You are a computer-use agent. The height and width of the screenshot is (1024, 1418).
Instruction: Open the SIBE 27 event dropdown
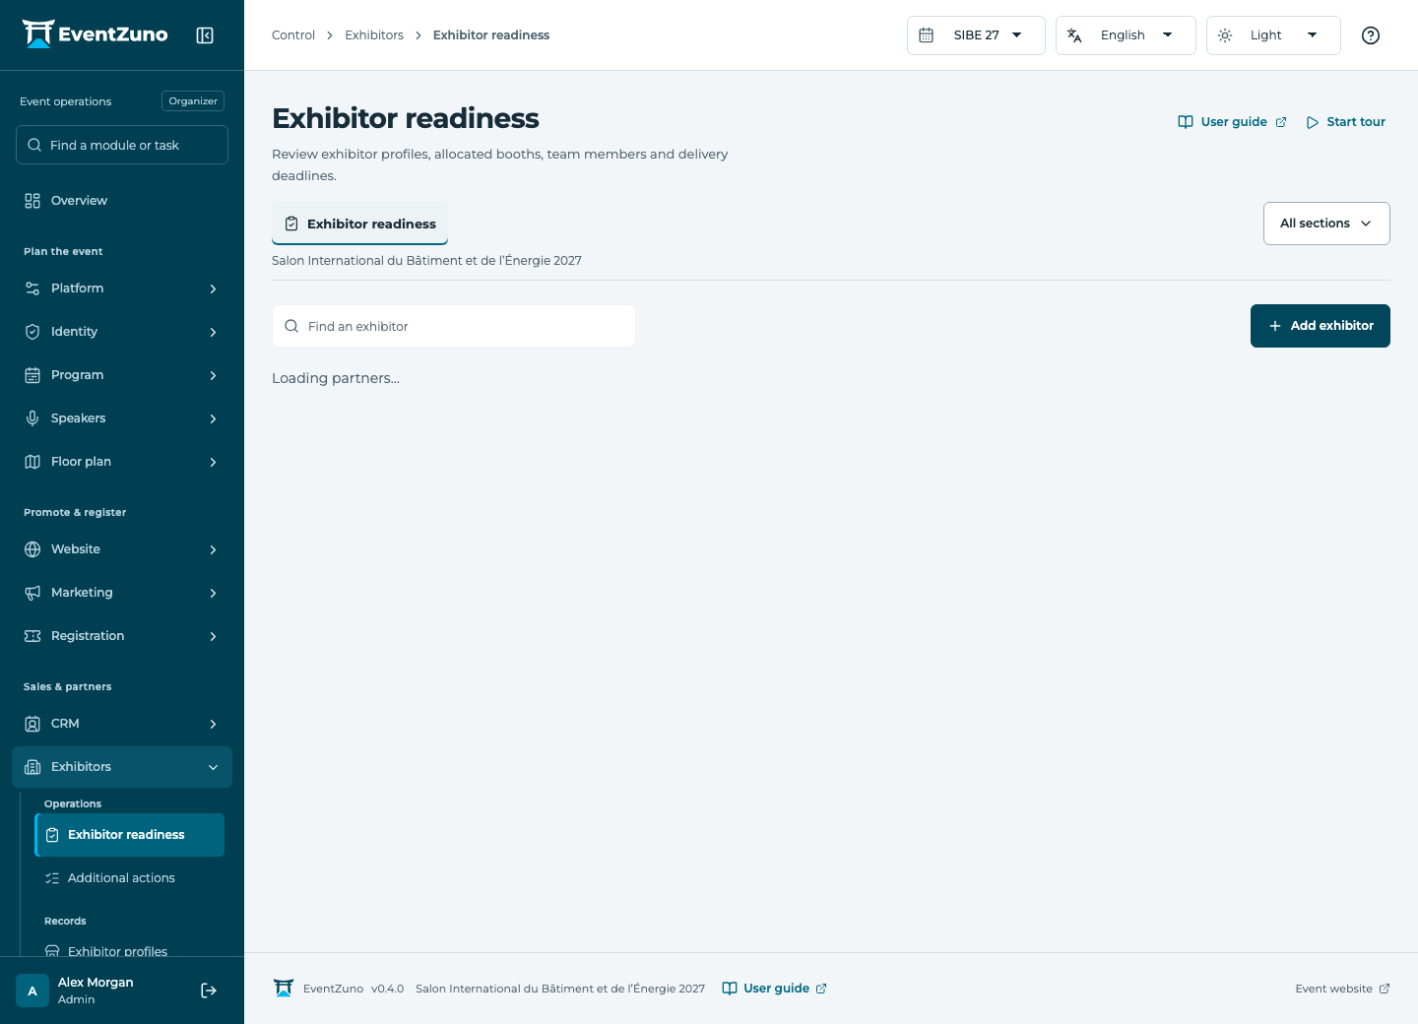point(976,35)
